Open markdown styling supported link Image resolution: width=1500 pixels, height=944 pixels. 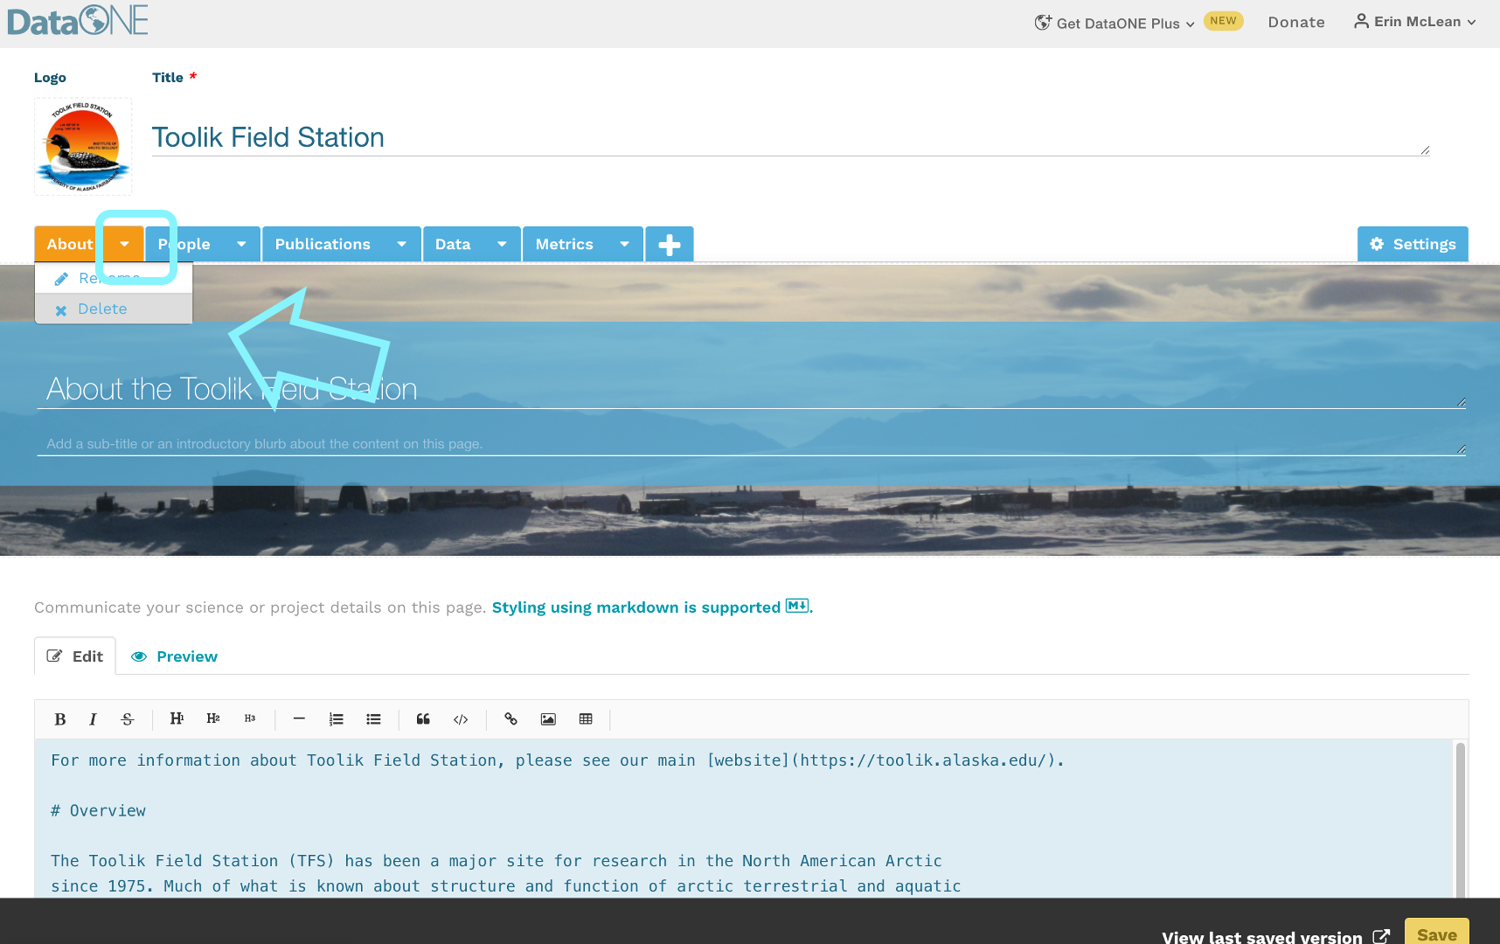tap(651, 607)
